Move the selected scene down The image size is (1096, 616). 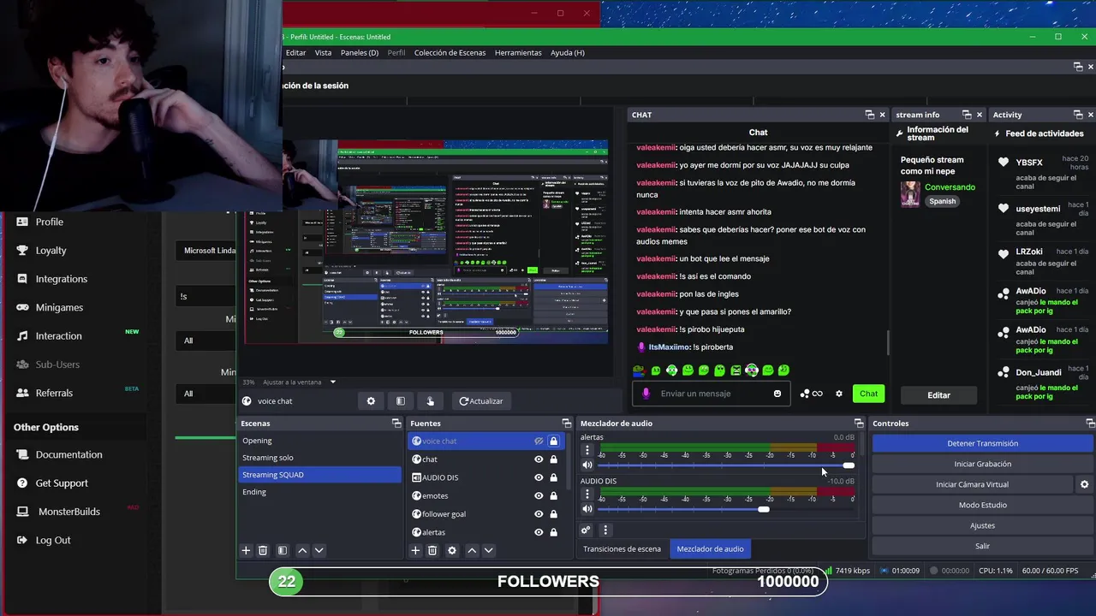pos(319,550)
